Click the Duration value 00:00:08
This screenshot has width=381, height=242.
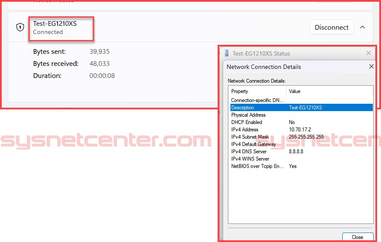coord(102,76)
